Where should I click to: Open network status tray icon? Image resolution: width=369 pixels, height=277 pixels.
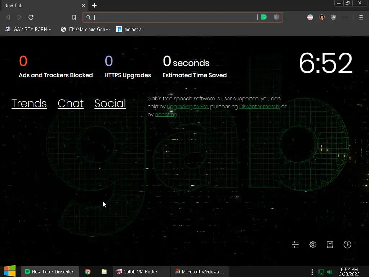click(321, 272)
